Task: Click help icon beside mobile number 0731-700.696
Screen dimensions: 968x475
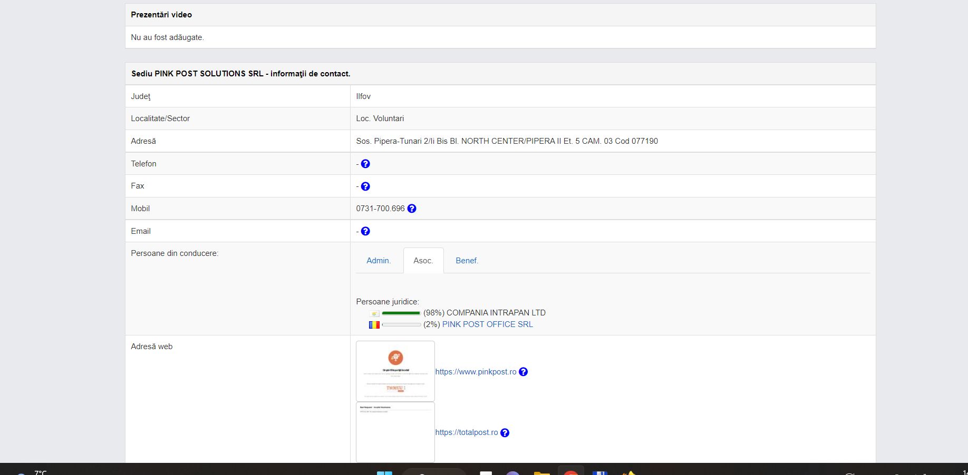Action: tap(412, 209)
